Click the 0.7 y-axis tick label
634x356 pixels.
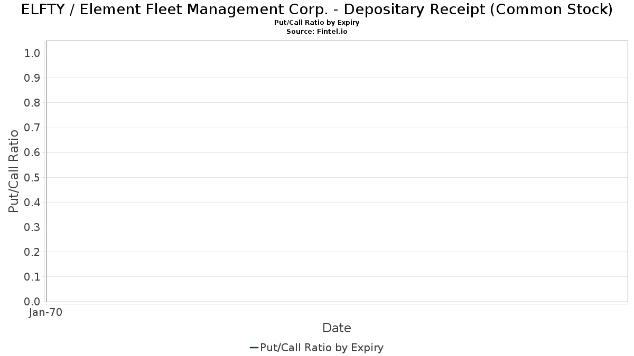pyautogui.click(x=32, y=128)
